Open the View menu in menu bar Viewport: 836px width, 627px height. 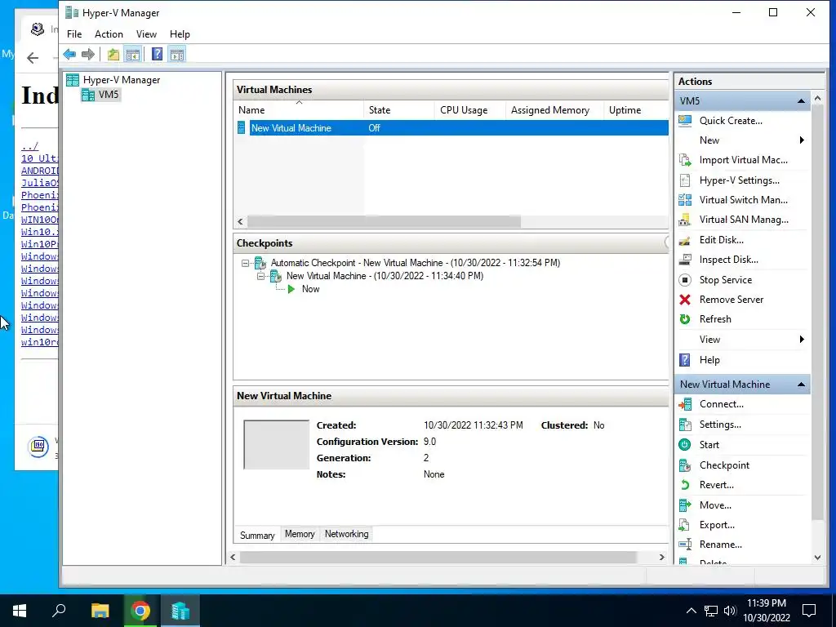coord(146,34)
